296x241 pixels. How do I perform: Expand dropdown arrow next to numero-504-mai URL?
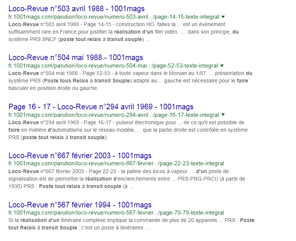(x=222, y=66)
